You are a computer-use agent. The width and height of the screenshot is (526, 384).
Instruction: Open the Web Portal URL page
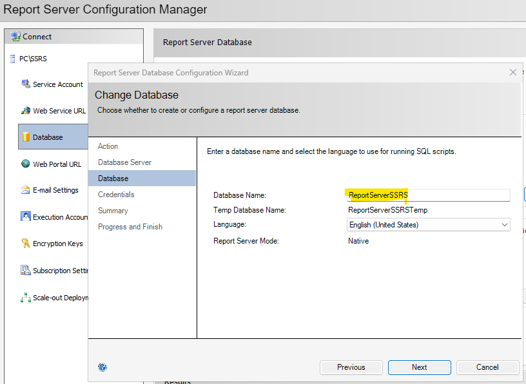coord(57,164)
